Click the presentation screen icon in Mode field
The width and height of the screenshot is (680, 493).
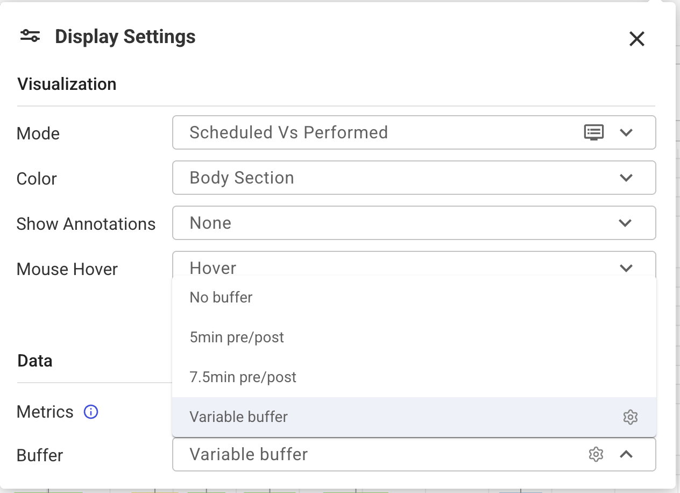tap(594, 132)
